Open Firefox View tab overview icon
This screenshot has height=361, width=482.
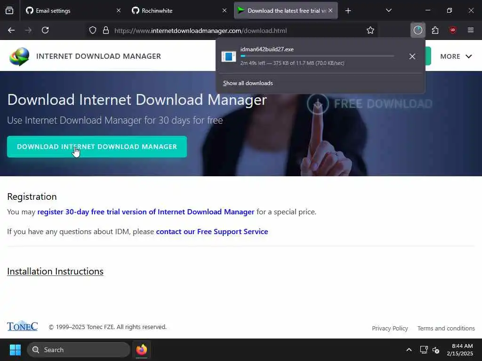pyautogui.click(x=9, y=11)
